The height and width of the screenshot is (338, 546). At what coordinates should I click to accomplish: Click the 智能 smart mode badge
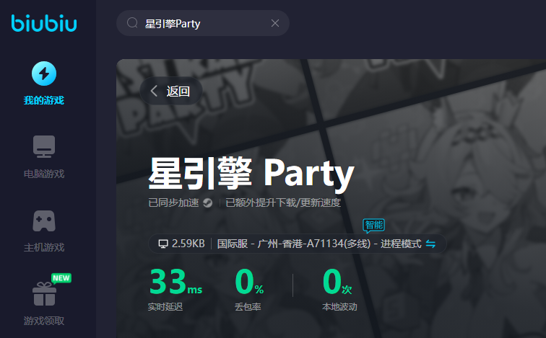click(x=373, y=226)
